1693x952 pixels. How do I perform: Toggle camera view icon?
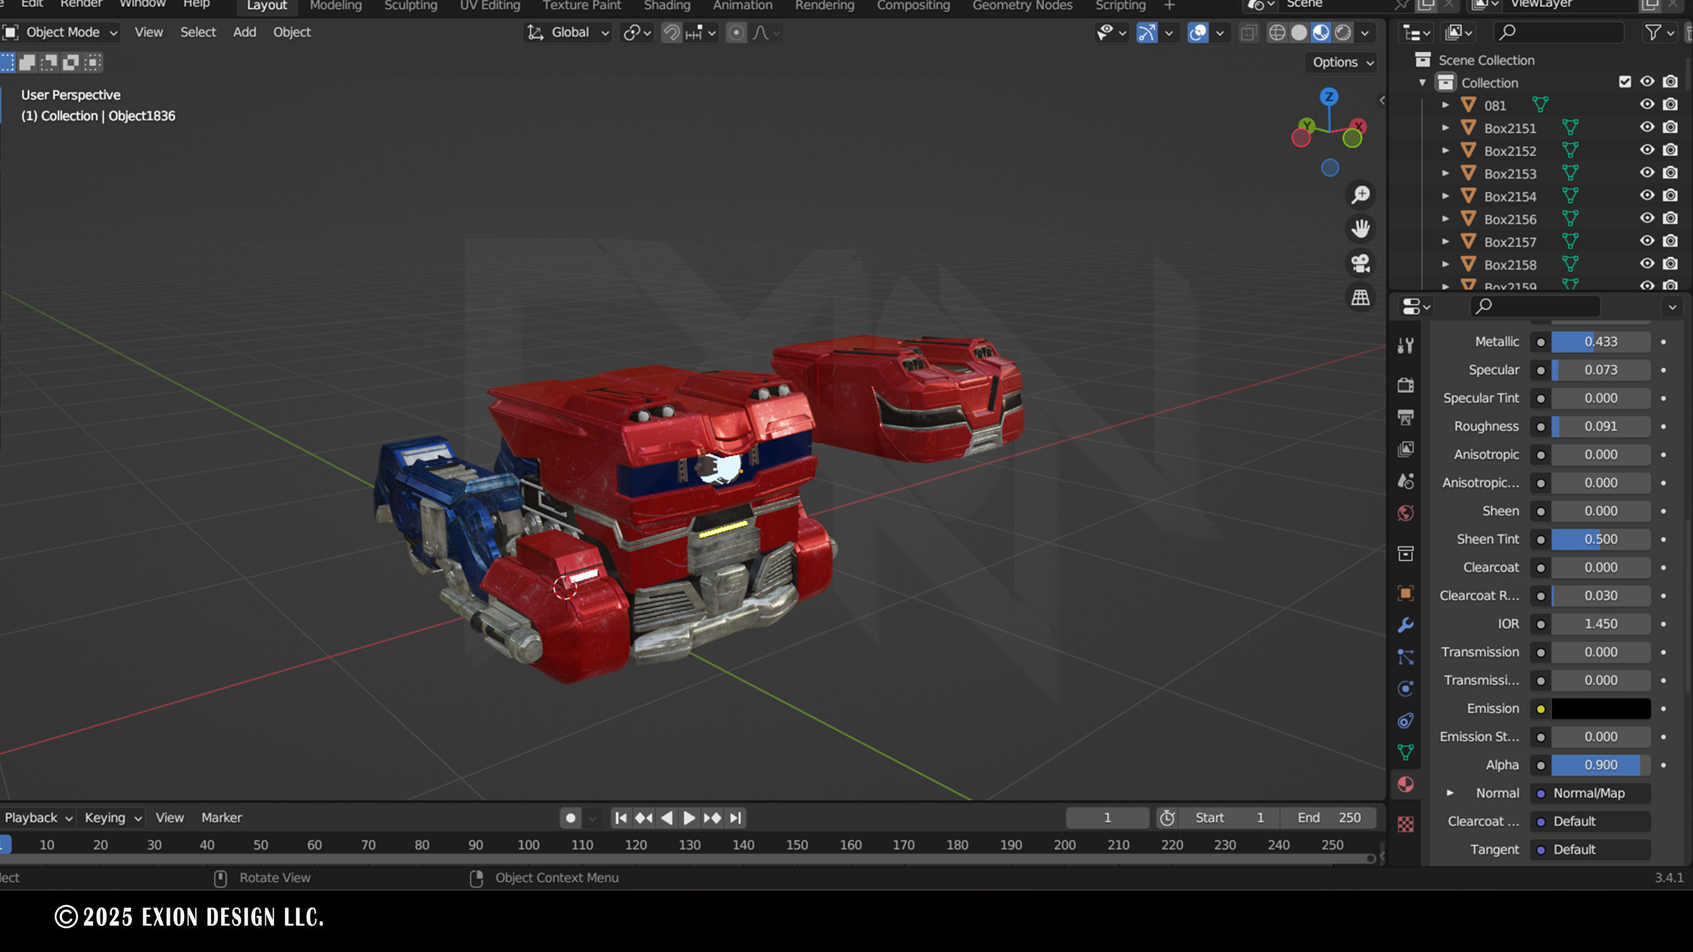[1361, 263]
